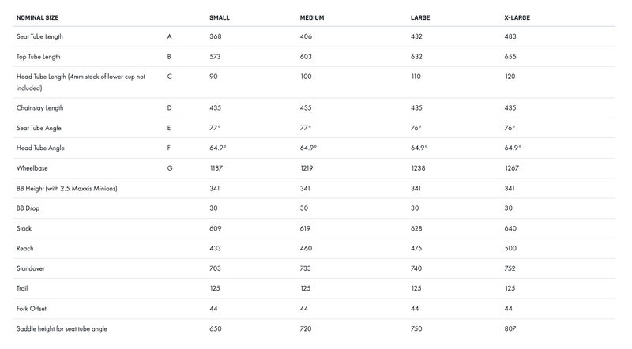Click the Chainstay Length row label
Viewport: 632px width, 349px height.
click(x=39, y=108)
